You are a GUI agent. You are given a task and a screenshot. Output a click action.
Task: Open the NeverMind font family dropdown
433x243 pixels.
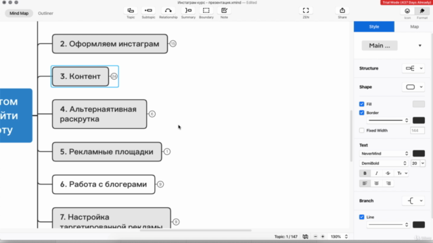tap(384, 153)
